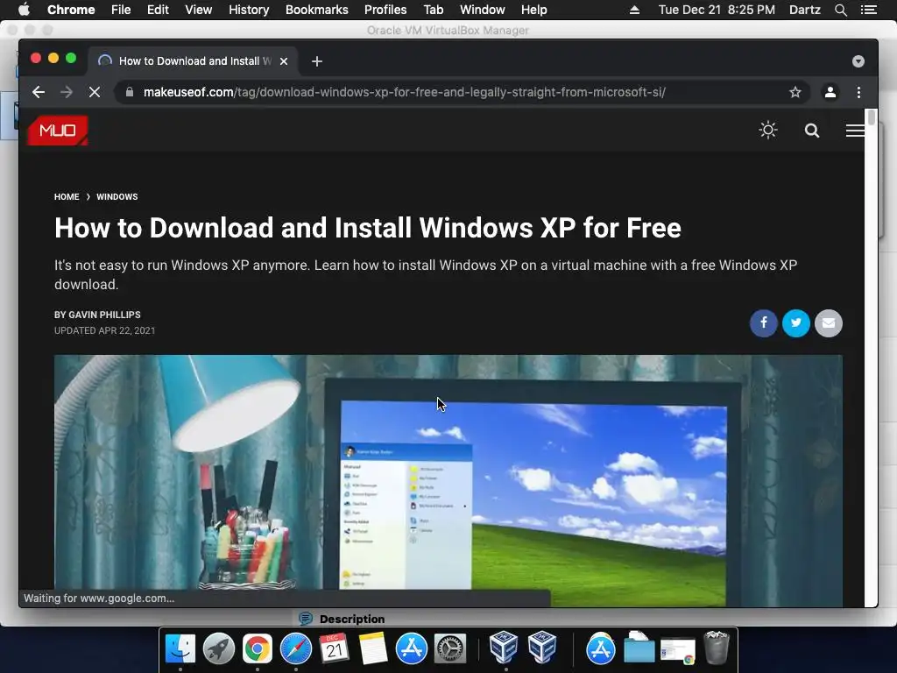Image resolution: width=897 pixels, height=673 pixels.
Task: Open the Trash in the Dock
Action: [716, 648]
